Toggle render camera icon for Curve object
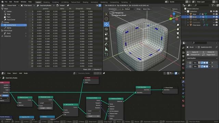 point(217,20)
